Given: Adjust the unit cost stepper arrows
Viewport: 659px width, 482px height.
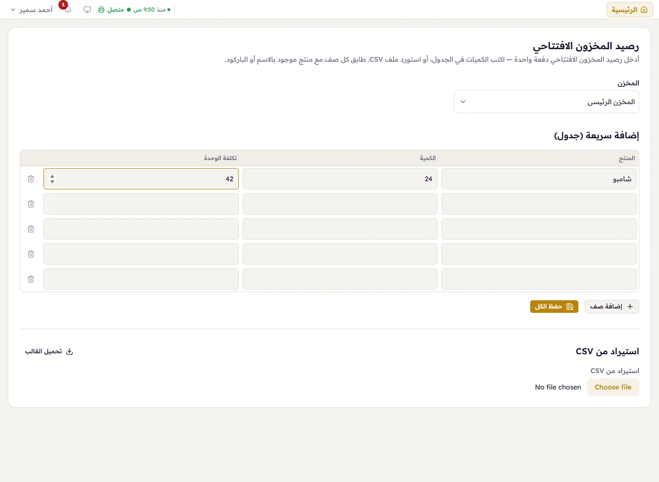Looking at the screenshot, I should [53, 179].
